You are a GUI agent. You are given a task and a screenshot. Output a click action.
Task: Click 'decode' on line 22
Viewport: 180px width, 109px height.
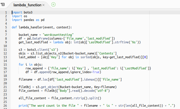(89, 91)
